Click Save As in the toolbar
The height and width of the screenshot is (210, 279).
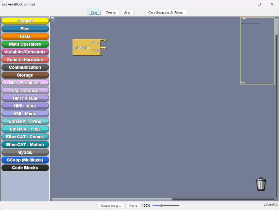[x=111, y=13]
